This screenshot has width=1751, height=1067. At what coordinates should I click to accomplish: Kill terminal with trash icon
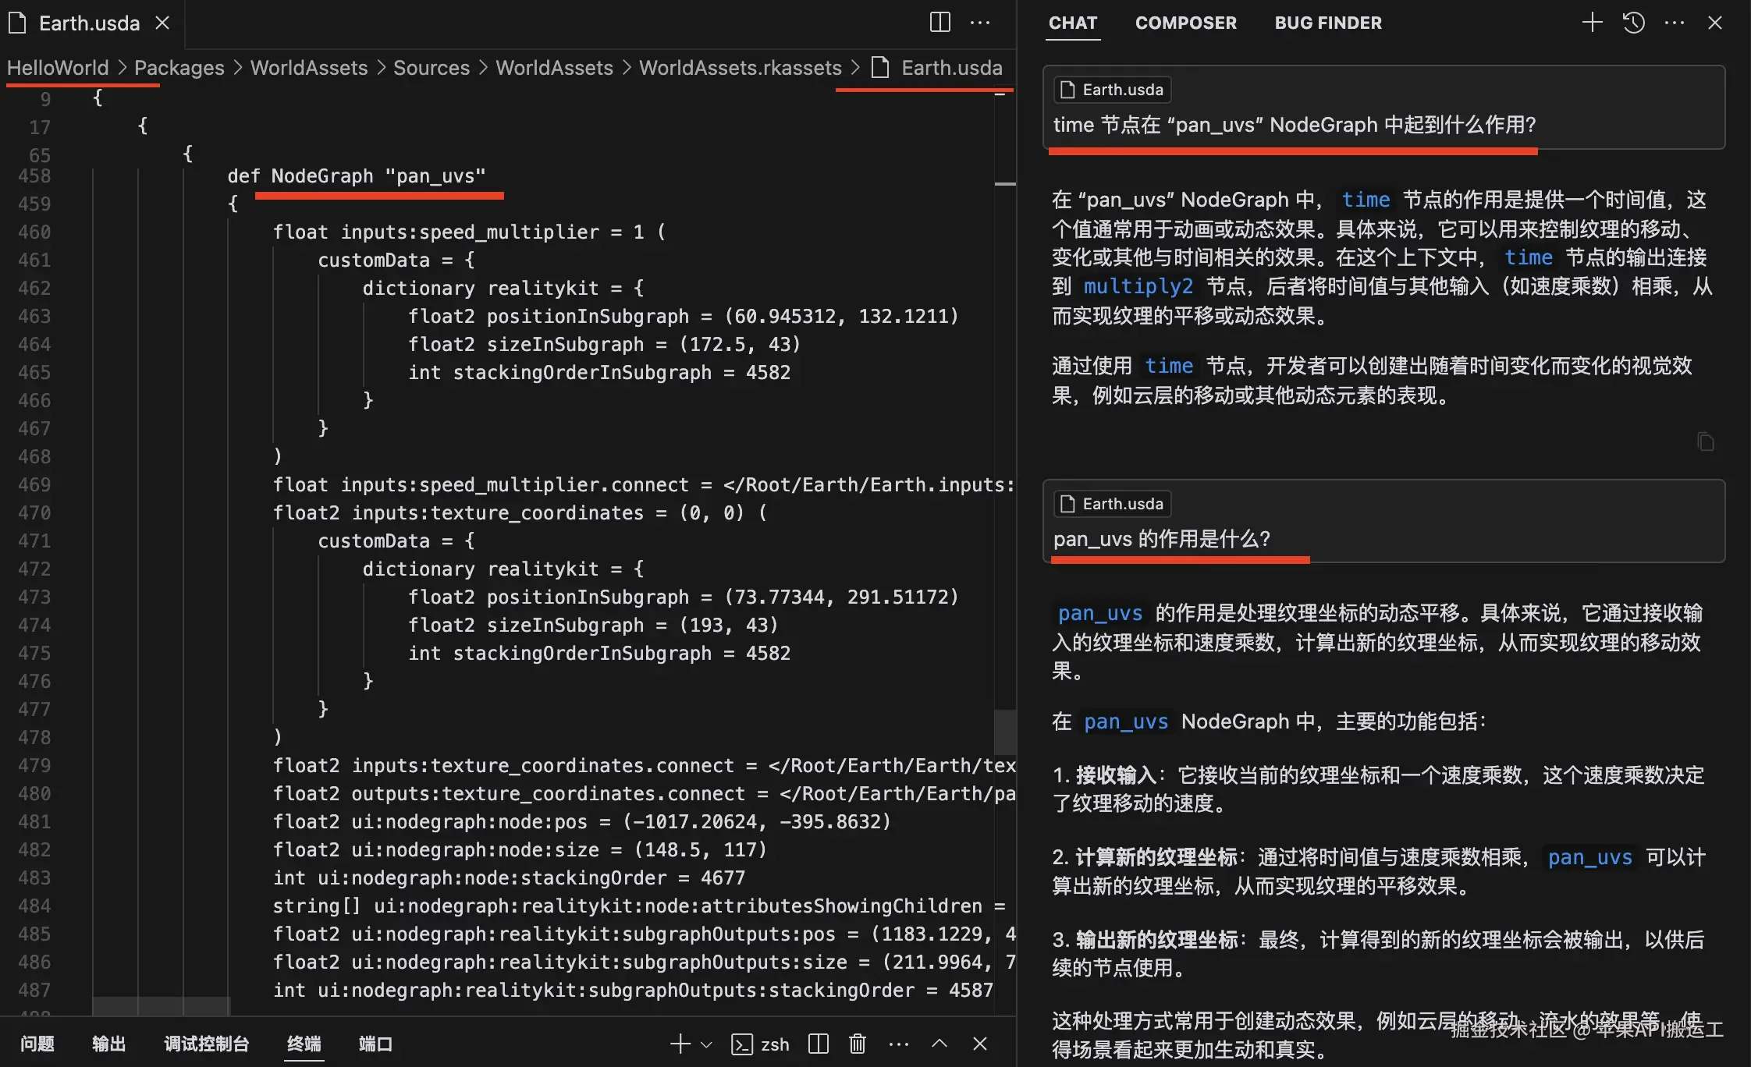(858, 1044)
